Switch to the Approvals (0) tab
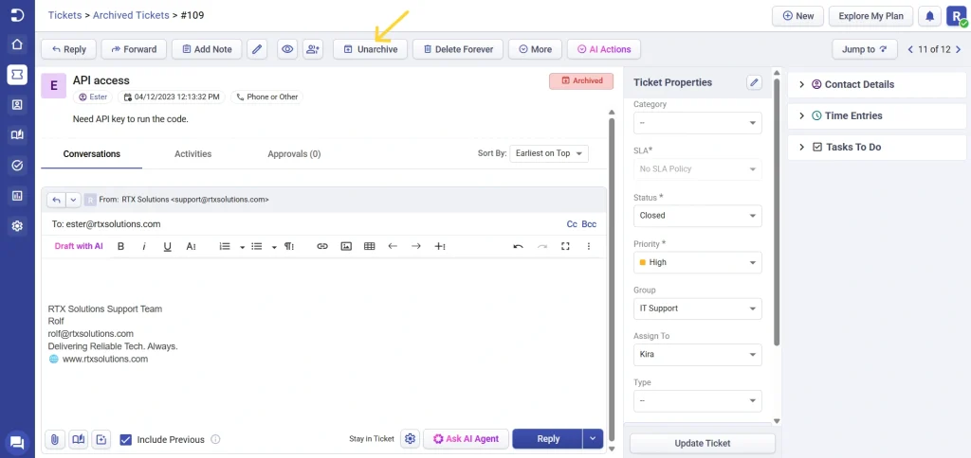 (294, 154)
